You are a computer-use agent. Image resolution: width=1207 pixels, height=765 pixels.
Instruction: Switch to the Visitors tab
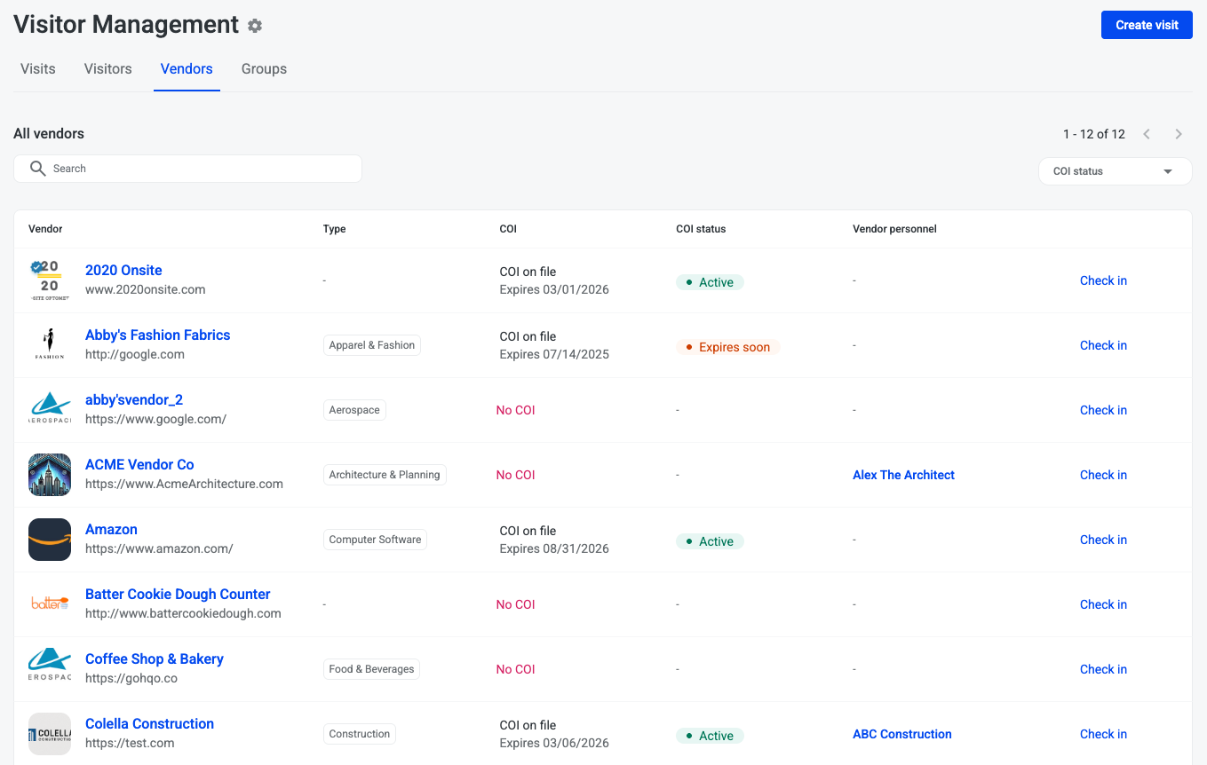pyautogui.click(x=108, y=69)
